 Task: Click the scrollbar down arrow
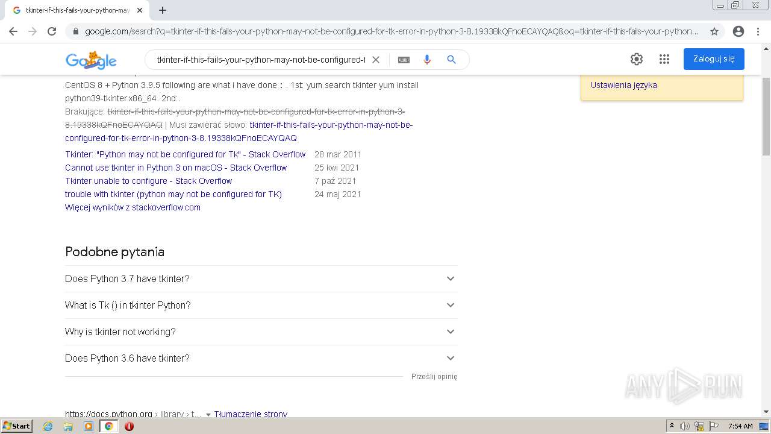point(766,412)
